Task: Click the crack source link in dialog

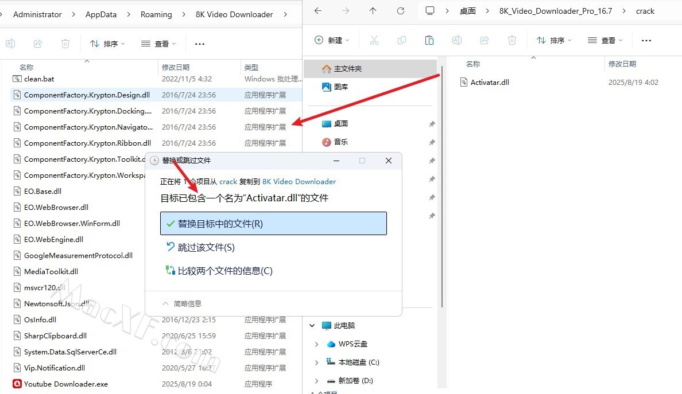Action: [228, 182]
